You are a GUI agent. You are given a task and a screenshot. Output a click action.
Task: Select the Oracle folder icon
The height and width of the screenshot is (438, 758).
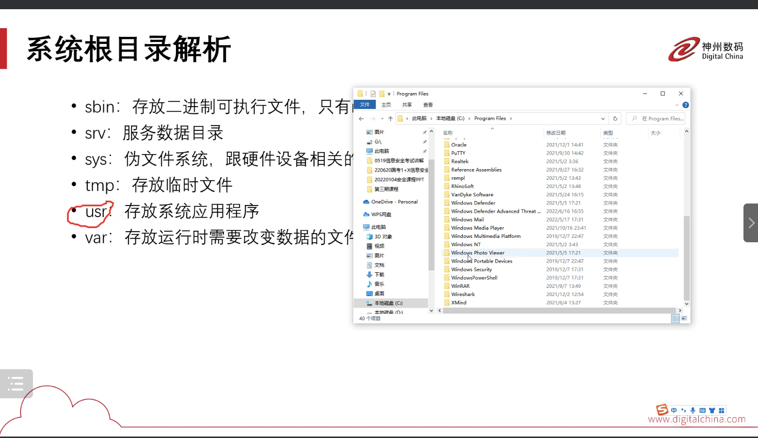447,145
